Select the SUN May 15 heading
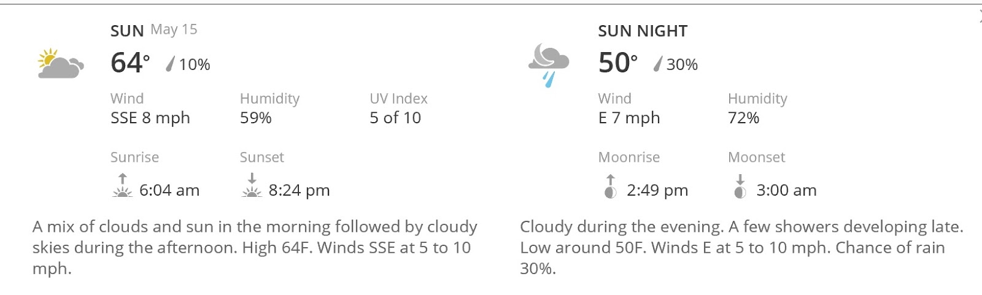982x295 pixels. (x=154, y=30)
